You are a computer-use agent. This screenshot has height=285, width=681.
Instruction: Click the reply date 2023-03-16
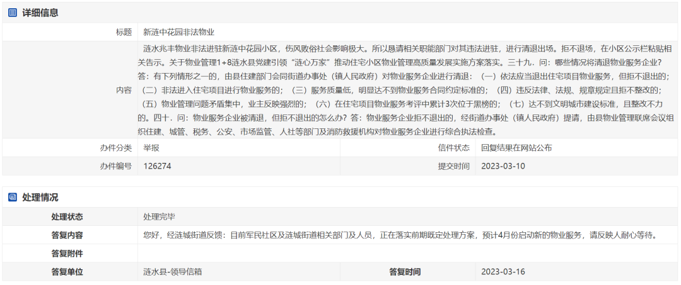tap(503, 272)
